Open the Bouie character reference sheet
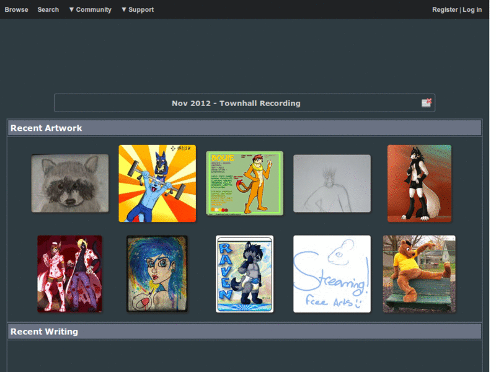 coord(244,183)
